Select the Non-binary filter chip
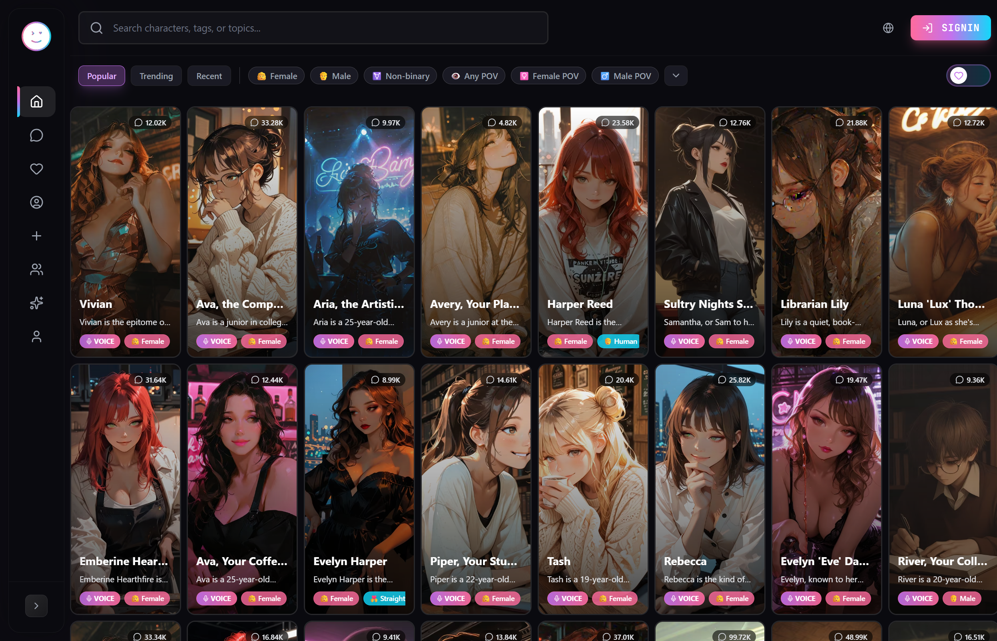Screen dimensions: 997x641 (400, 76)
